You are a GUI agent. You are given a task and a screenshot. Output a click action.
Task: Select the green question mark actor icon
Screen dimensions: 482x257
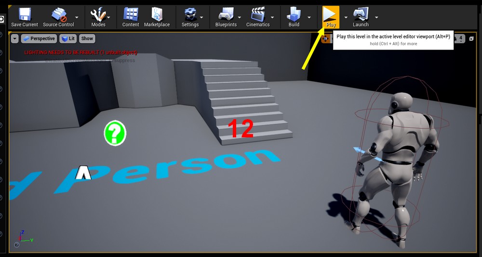(x=115, y=133)
